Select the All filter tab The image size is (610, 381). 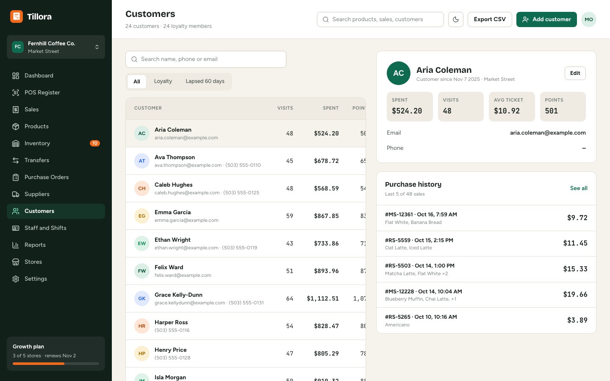(137, 82)
